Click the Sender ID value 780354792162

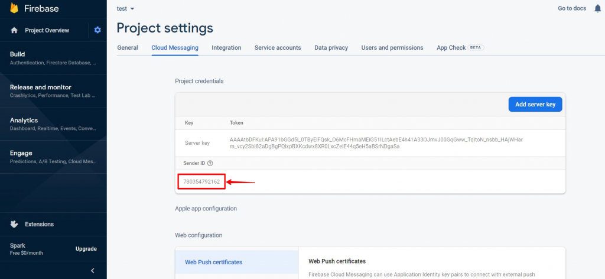[x=201, y=181]
